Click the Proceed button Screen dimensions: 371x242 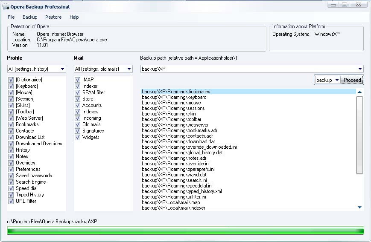pyautogui.click(x=352, y=80)
